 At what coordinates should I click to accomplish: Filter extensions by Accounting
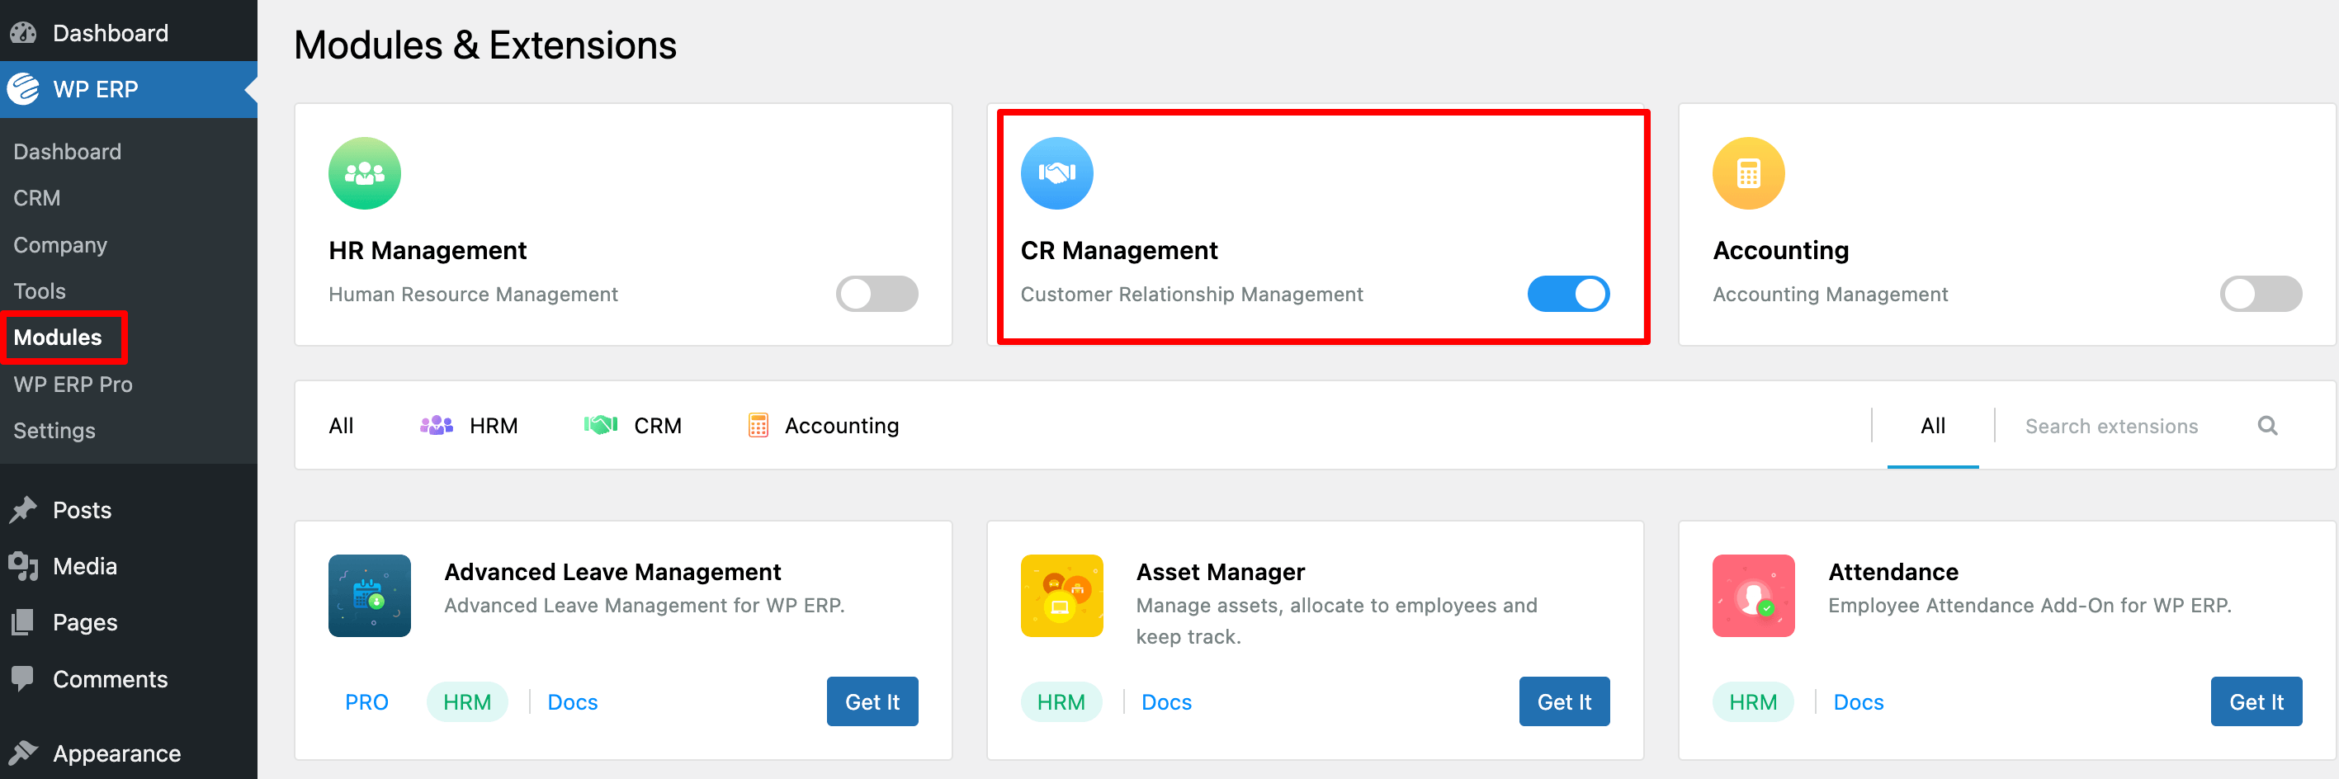[x=823, y=426]
